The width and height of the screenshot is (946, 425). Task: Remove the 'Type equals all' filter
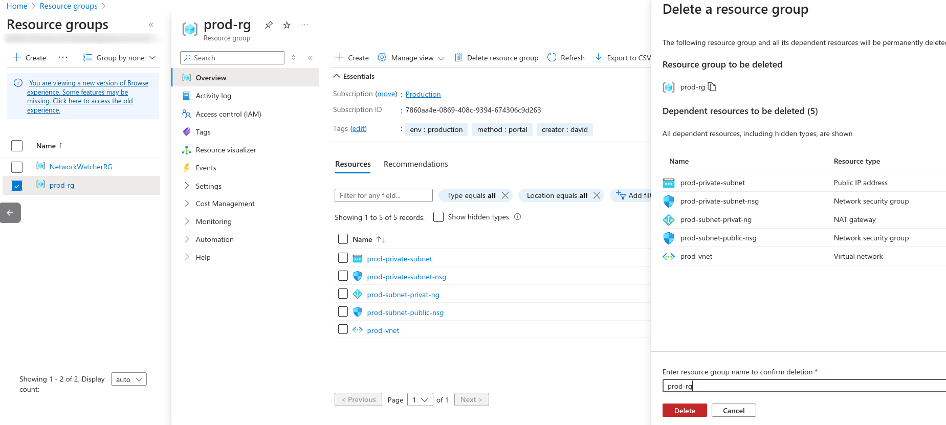[505, 195]
